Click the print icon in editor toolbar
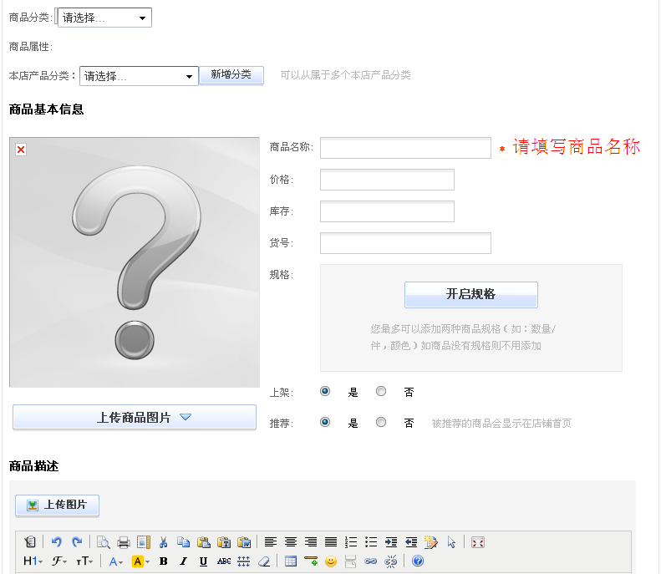Image resolution: width=661 pixels, height=574 pixels. (123, 542)
